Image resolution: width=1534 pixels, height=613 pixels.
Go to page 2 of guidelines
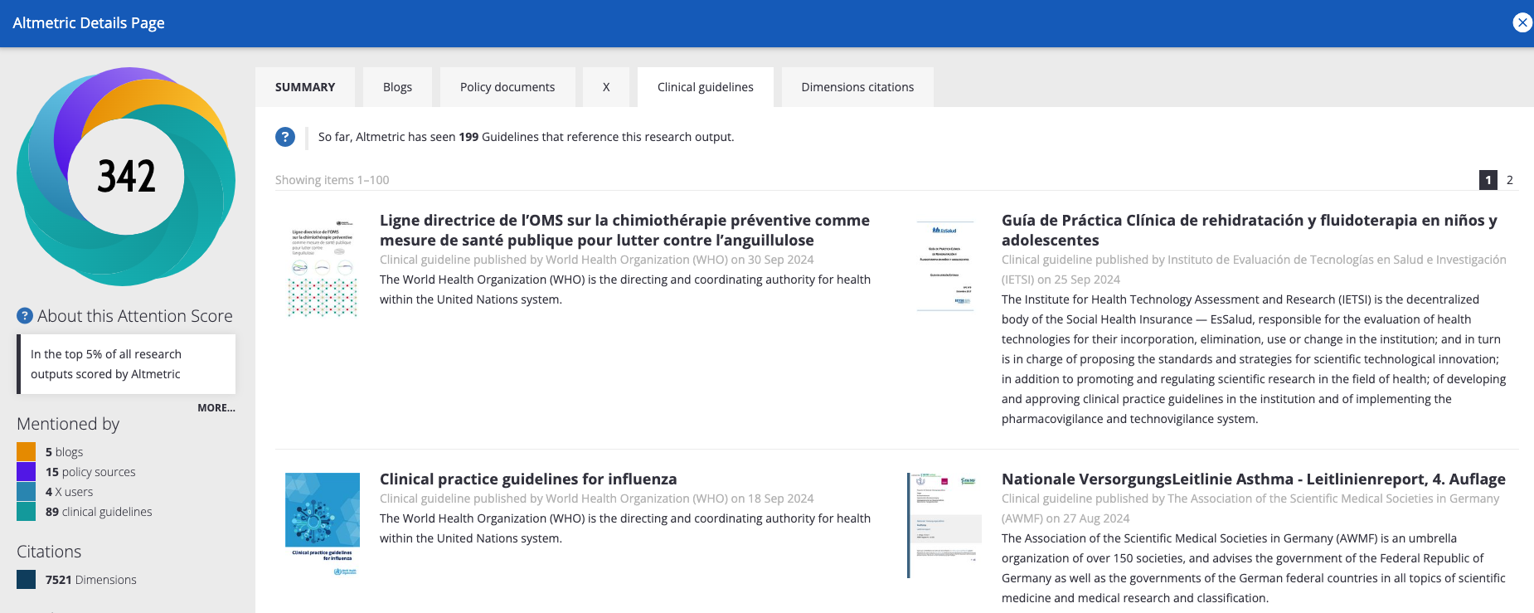coord(1509,180)
